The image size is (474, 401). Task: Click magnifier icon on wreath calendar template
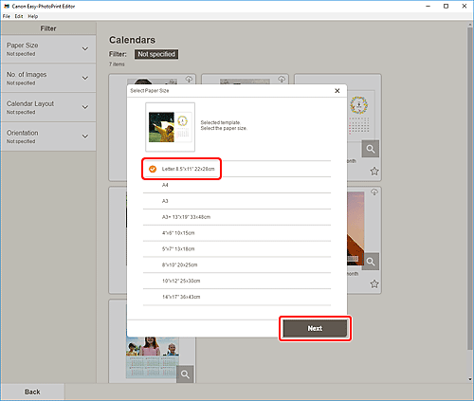pos(371,149)
